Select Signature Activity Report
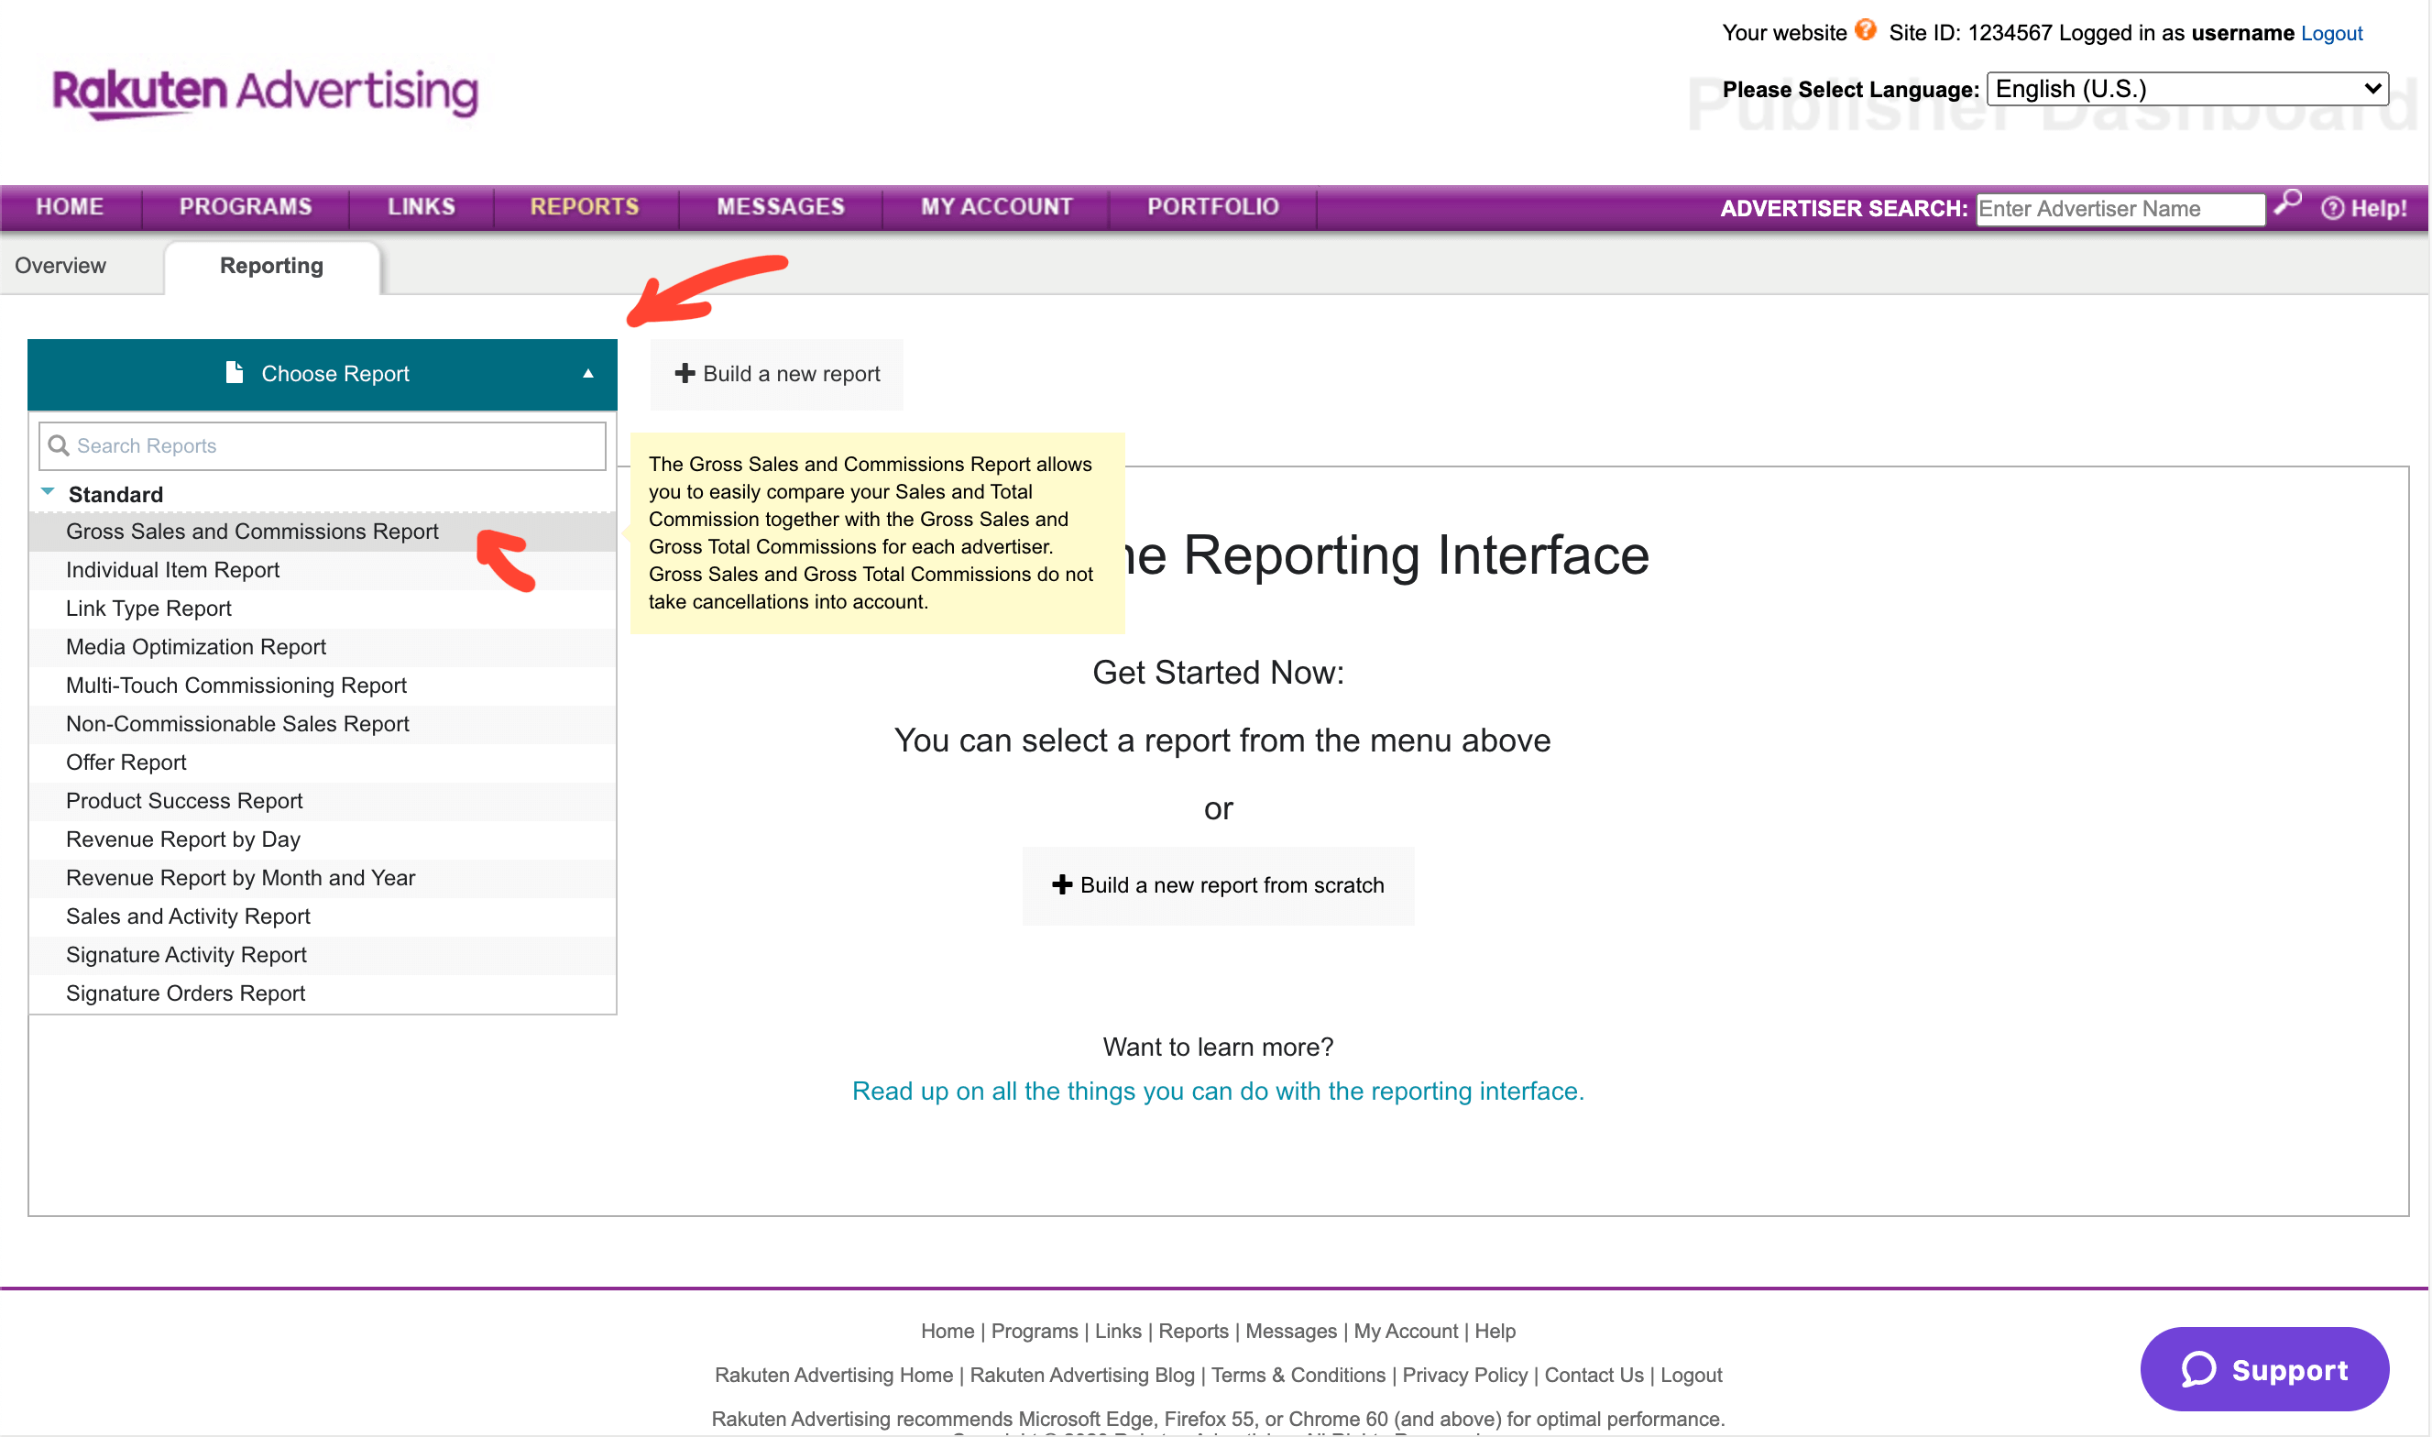The image size is (2432, 1437). [323, 955]
